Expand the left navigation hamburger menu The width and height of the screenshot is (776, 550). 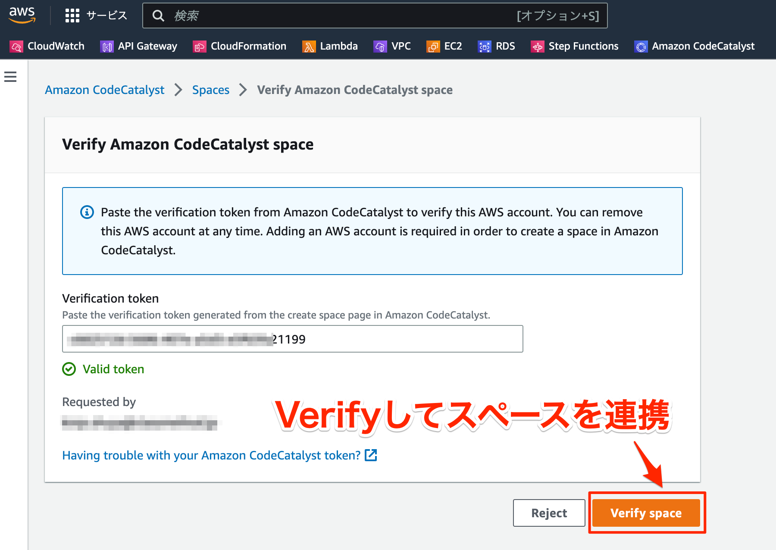tap(10, 76)
